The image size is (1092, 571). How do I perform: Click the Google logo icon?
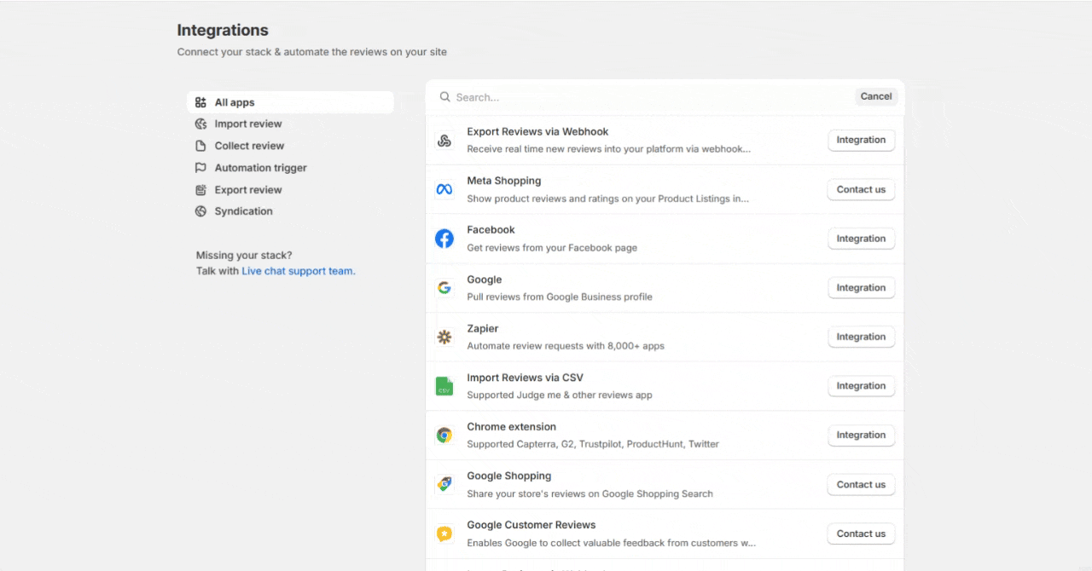(x=444, y=288)
